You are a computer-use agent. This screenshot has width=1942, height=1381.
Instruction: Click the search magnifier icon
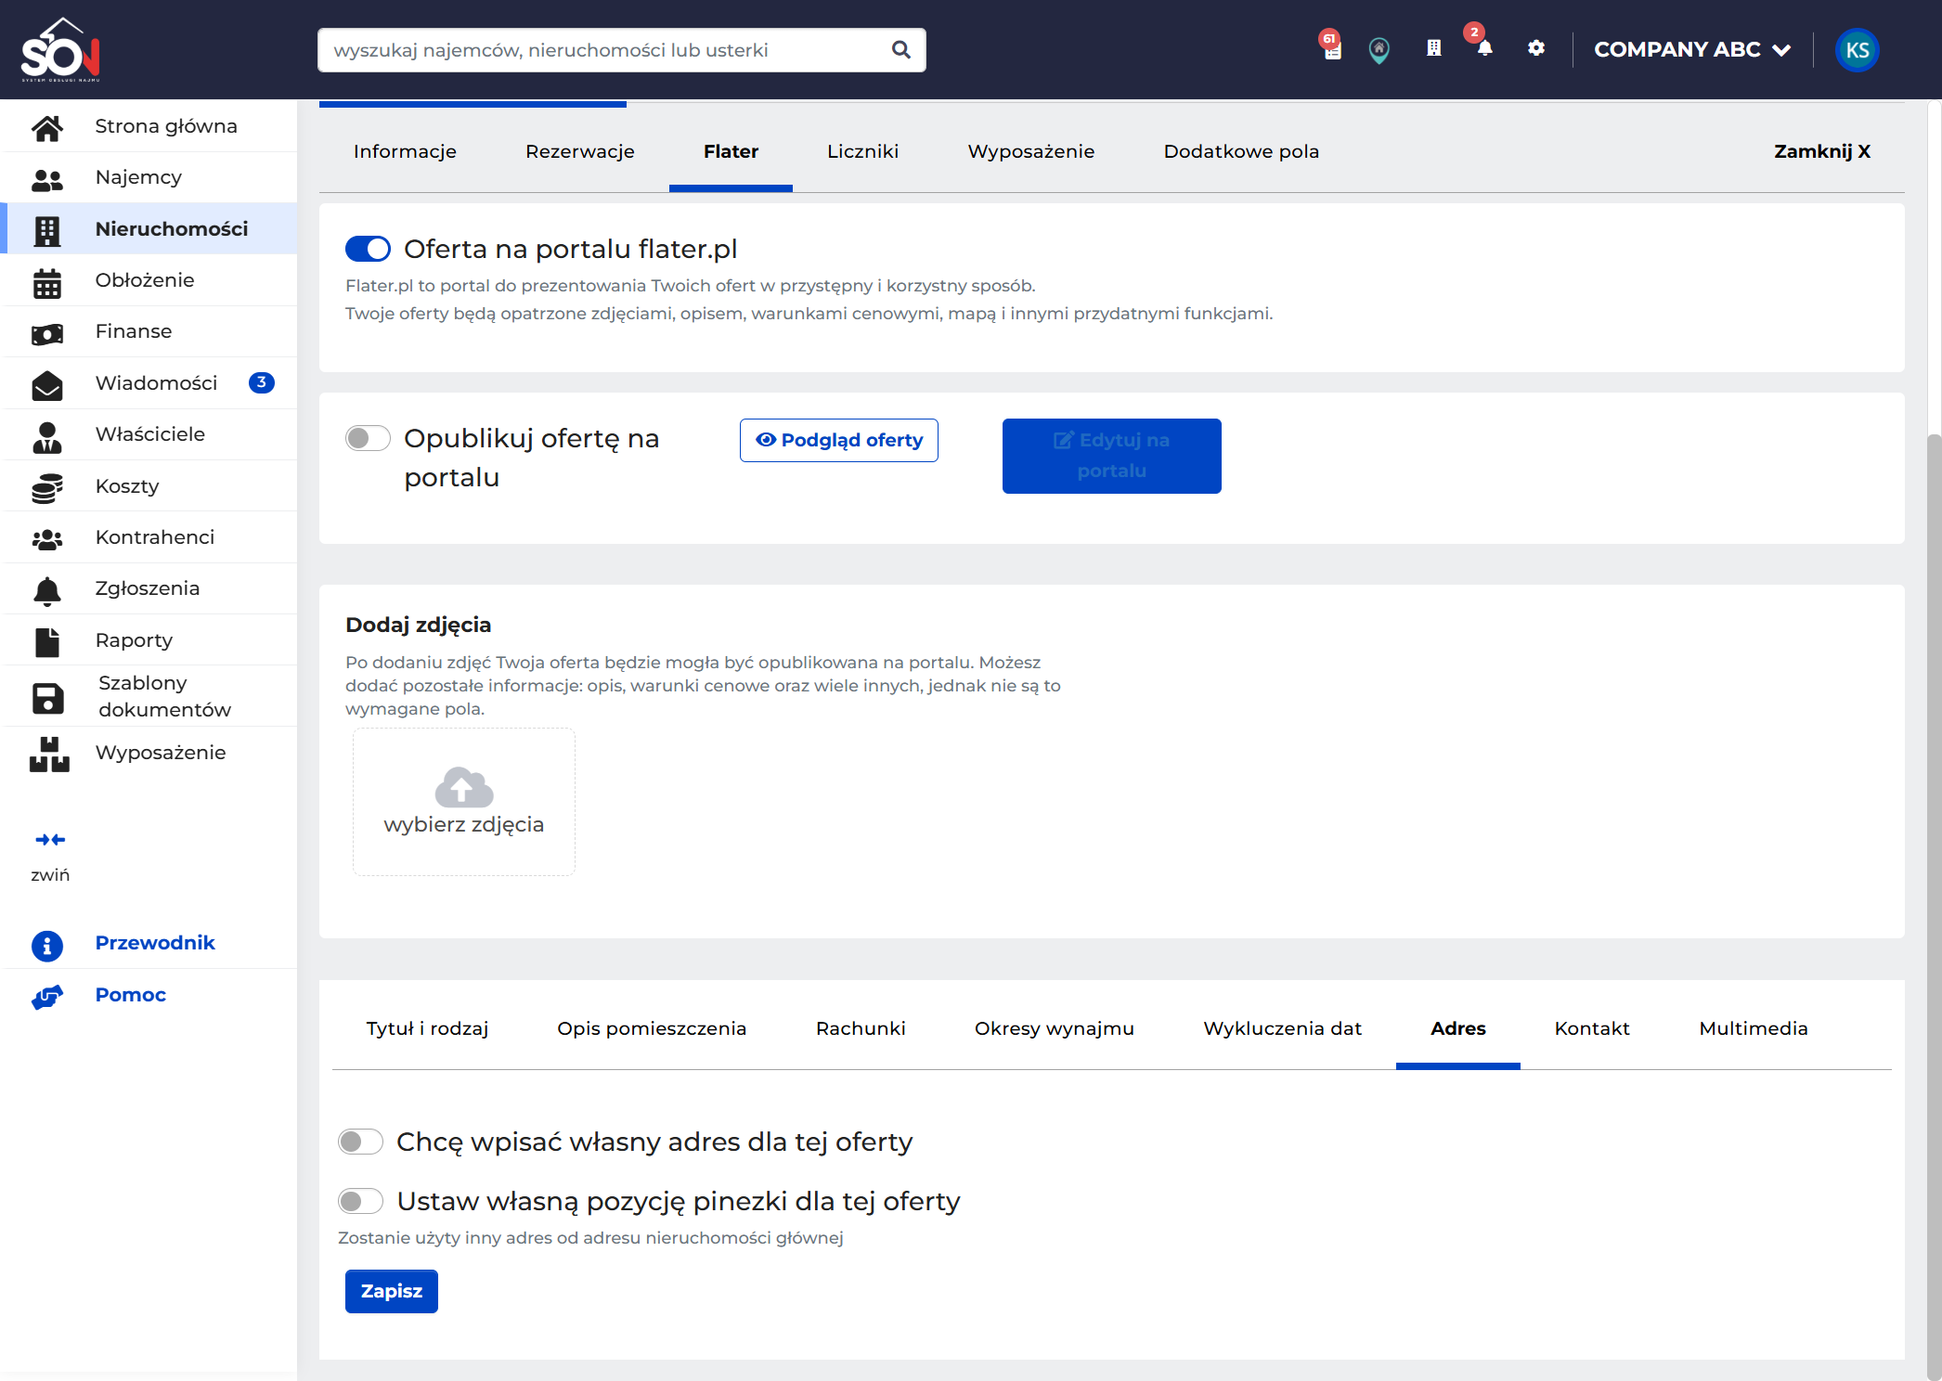[x=900, y=50]
